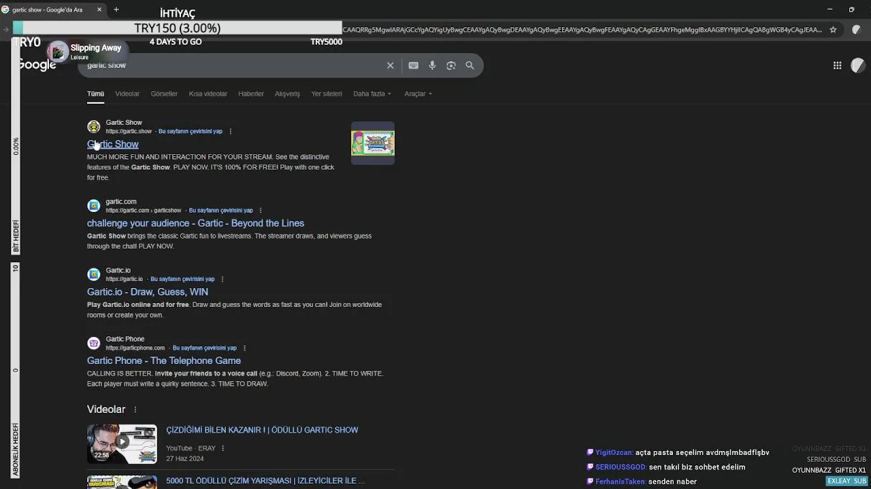Open a new browser tab with plus

pos(116,10)
